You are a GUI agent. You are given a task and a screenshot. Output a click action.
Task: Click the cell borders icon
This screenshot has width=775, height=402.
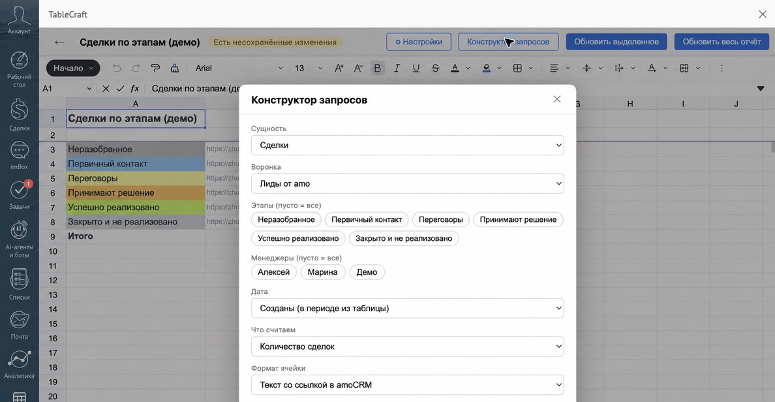[x=517, y=69]
